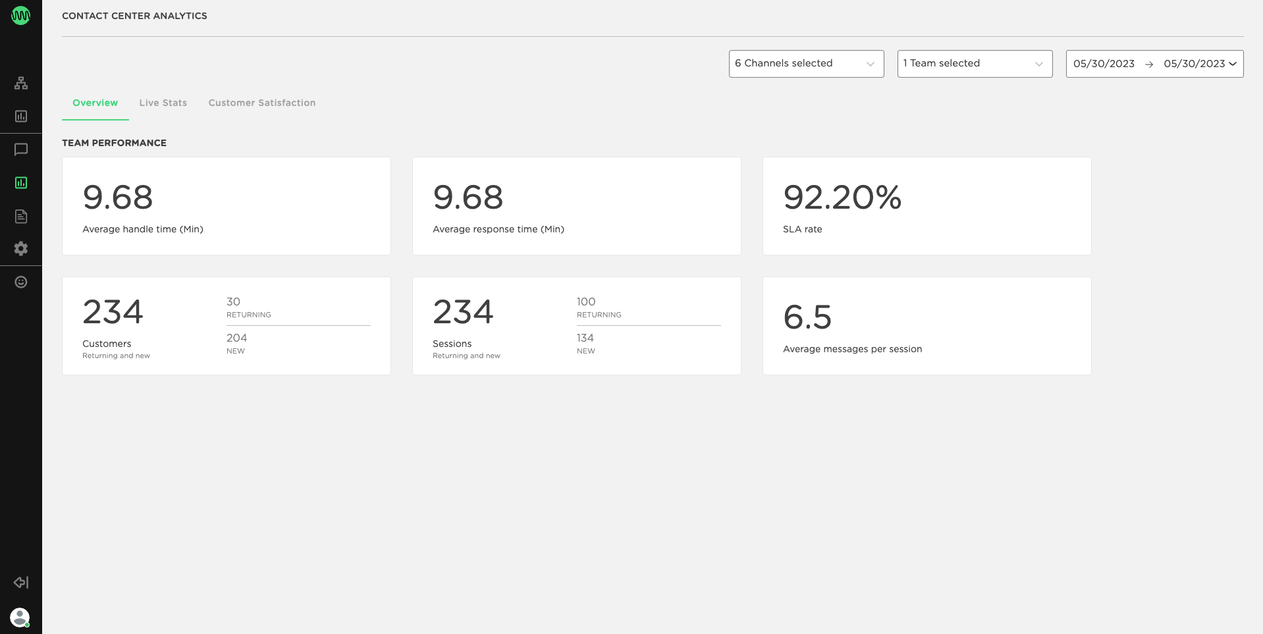Click the 30 returning customers value
1263x634 pixels.
tap(233, 302)
